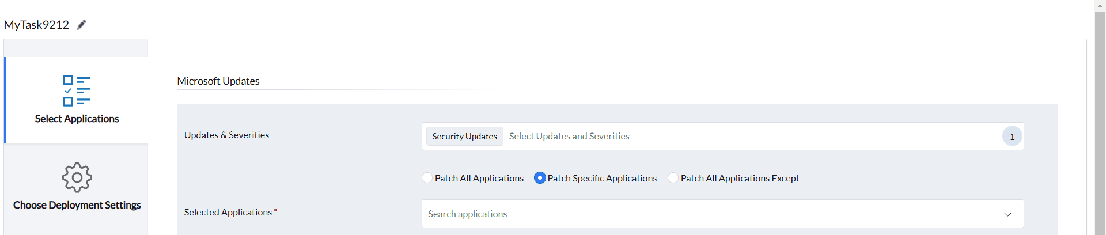1106x235 pixels.
Task: Open the Choose Deployment Settings label text
Action: pos(77,205)
